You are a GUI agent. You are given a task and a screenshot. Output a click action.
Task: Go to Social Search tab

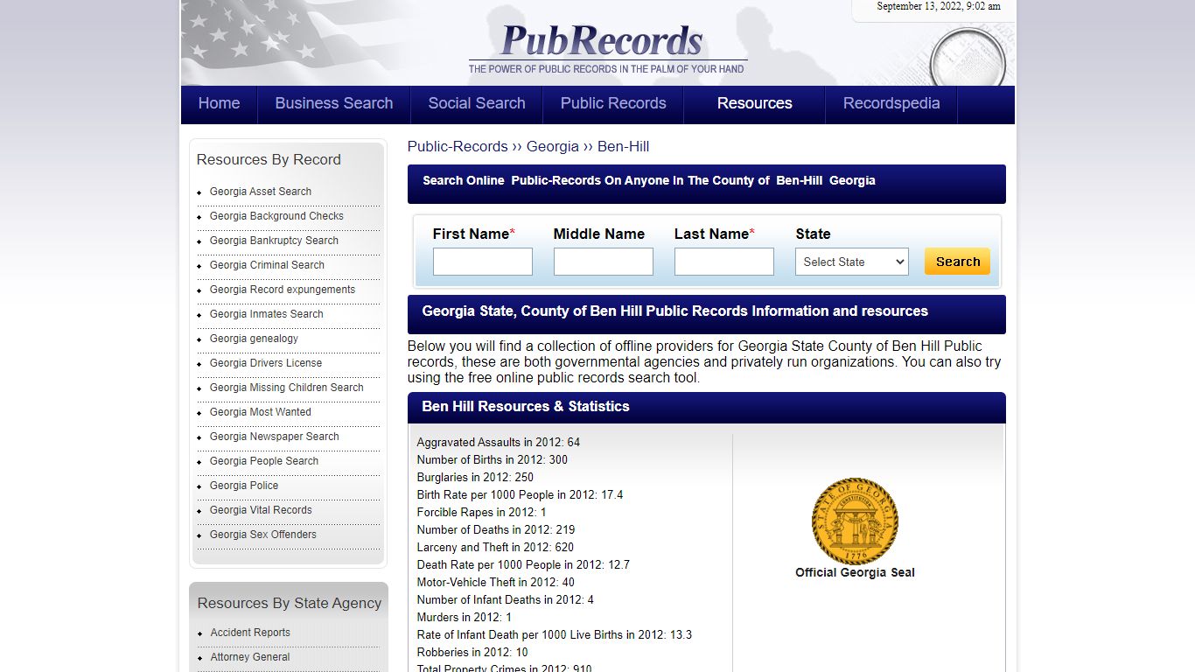[x=477, y=103]
